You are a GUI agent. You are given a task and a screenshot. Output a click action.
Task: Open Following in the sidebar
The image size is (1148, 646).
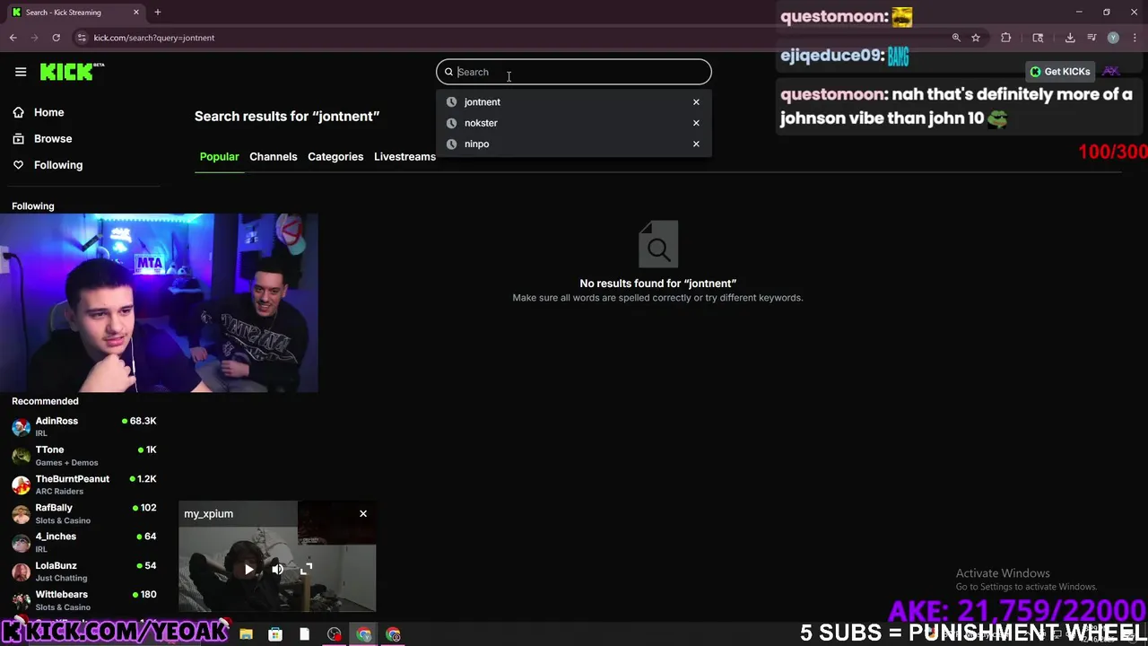pos(58,165)
